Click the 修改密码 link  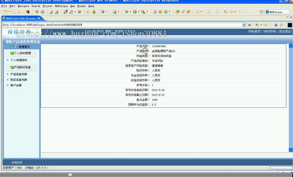[270, 31]
